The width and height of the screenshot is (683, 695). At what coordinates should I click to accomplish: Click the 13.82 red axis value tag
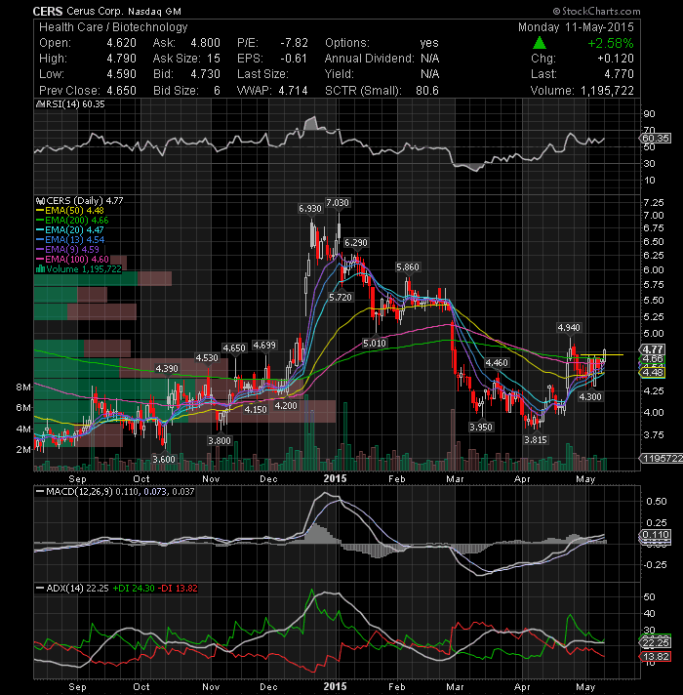click(656, 656)
